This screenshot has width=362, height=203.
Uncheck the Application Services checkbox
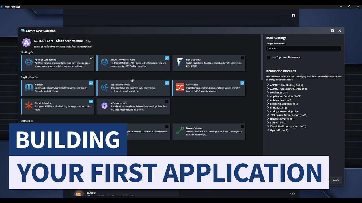click(x=167, y=83)
